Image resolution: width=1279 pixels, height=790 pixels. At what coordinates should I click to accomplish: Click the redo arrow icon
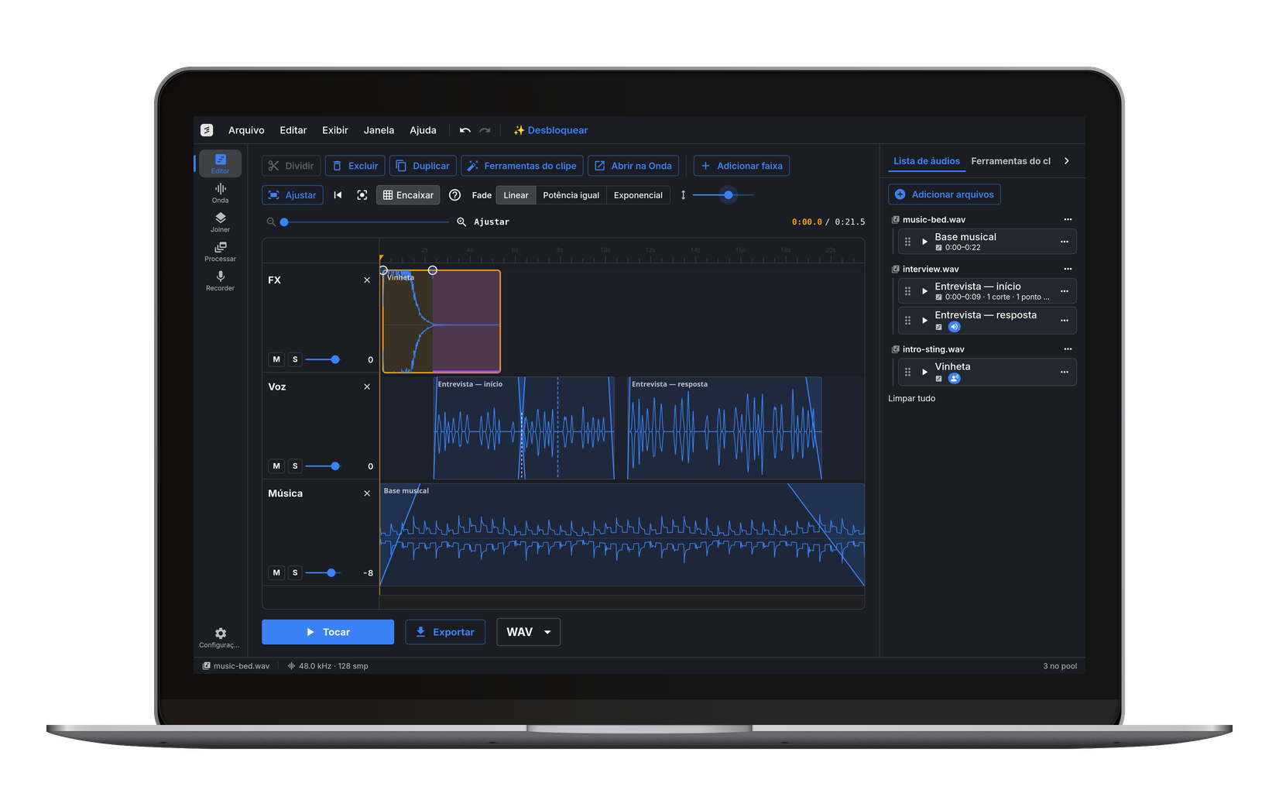click(485, 130)
